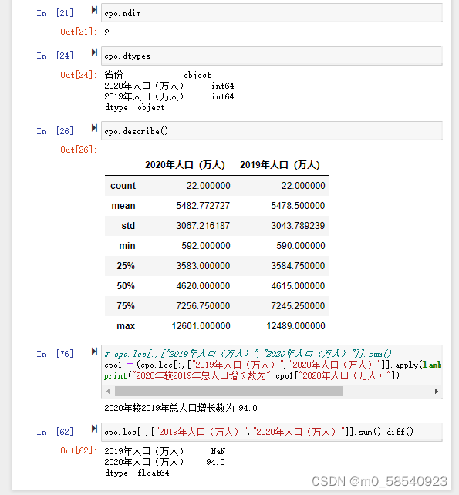Select the In [24] prompt label

[x=57, y=56]
